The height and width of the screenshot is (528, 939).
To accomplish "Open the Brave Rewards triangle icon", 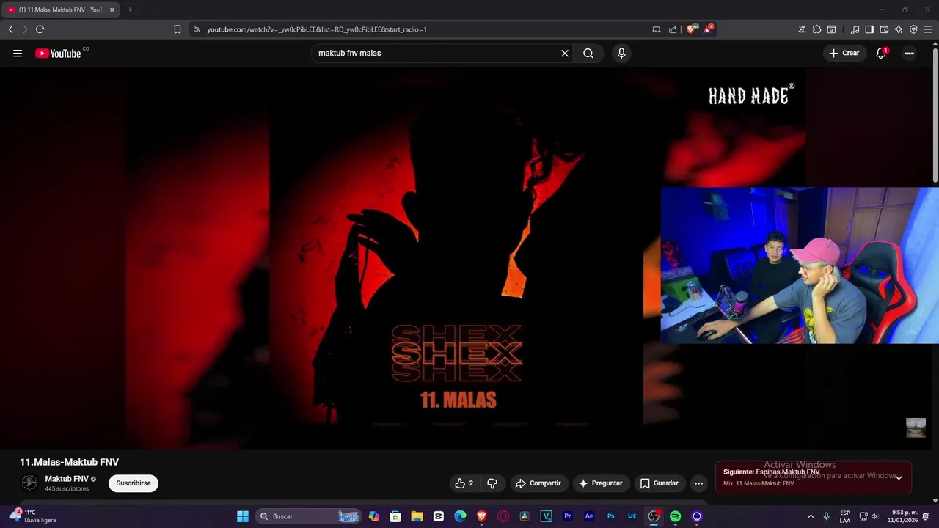I will (x=708, y=29).
